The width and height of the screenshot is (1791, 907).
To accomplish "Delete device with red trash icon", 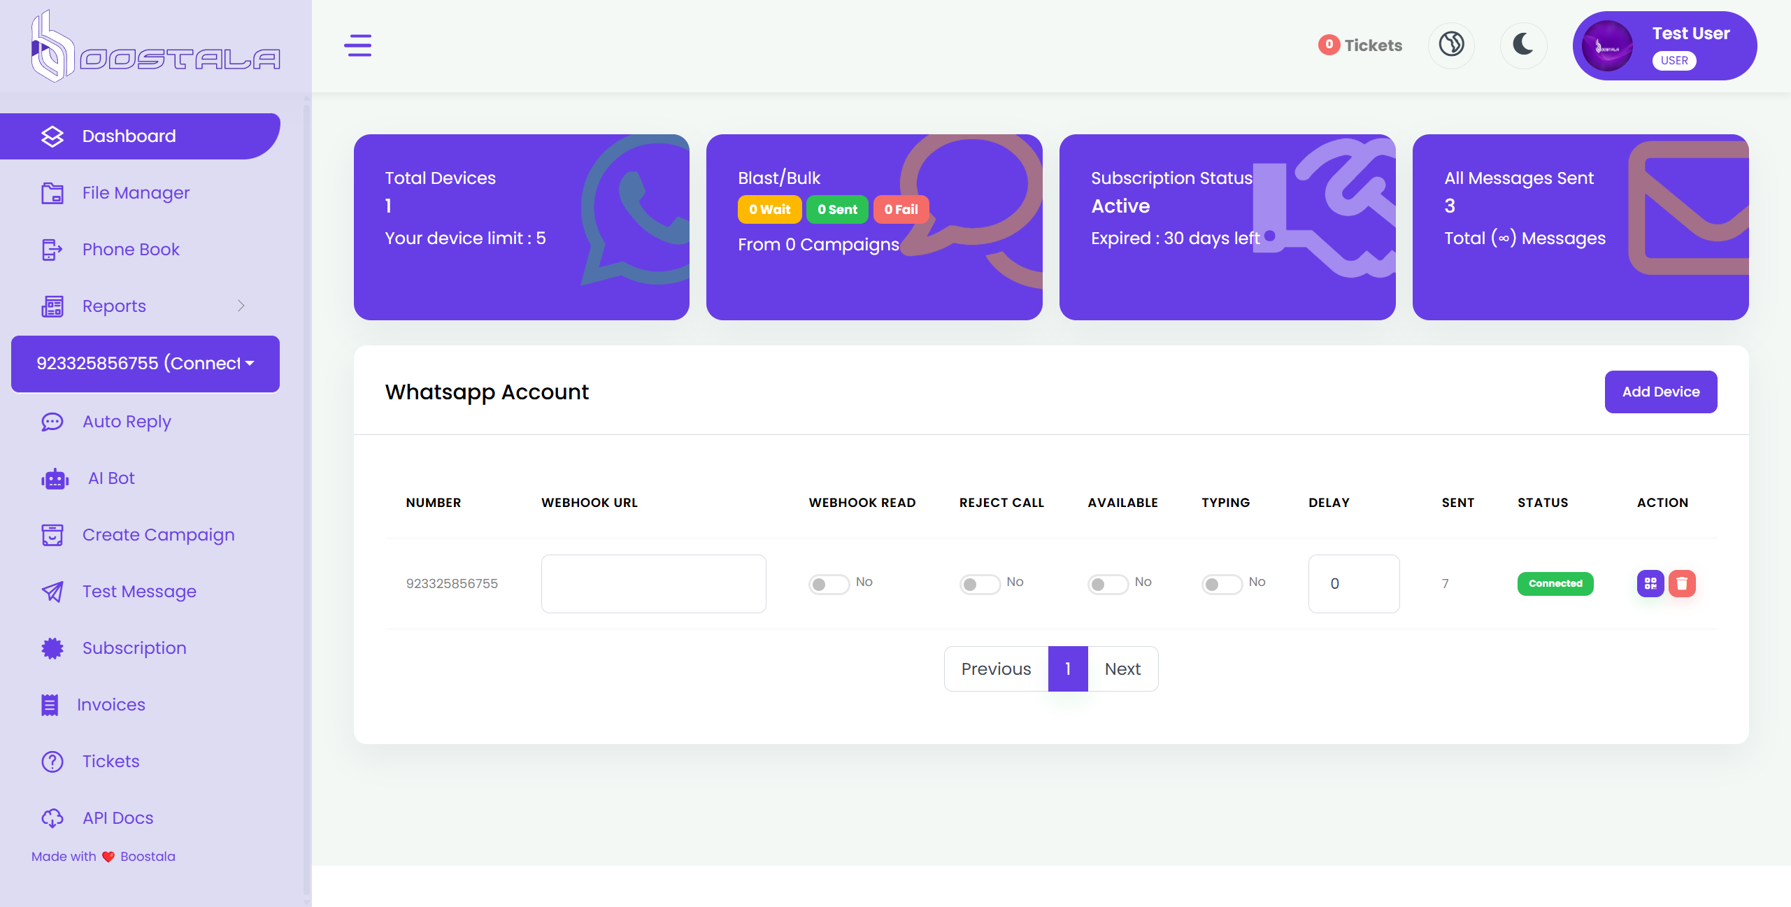I will click(x=1682, y=583).
